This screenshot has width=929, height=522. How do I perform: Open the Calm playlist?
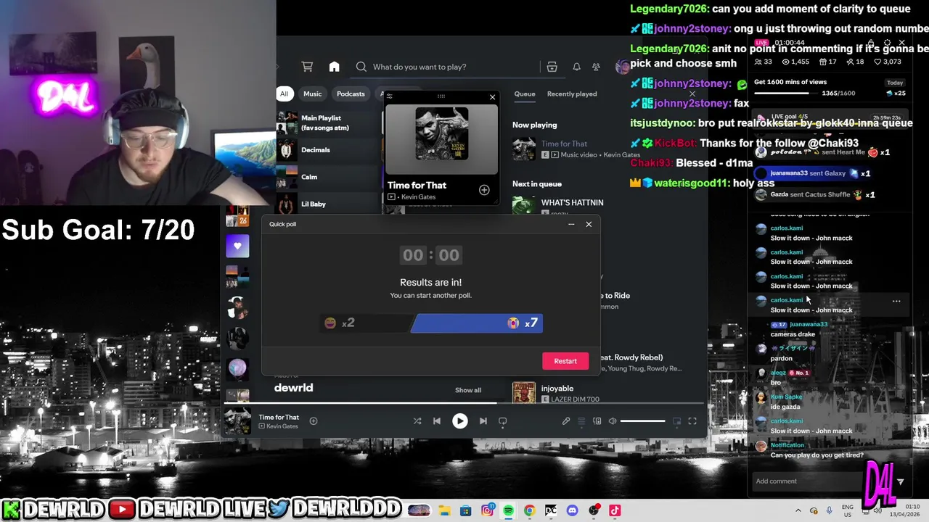pos(327,177)
